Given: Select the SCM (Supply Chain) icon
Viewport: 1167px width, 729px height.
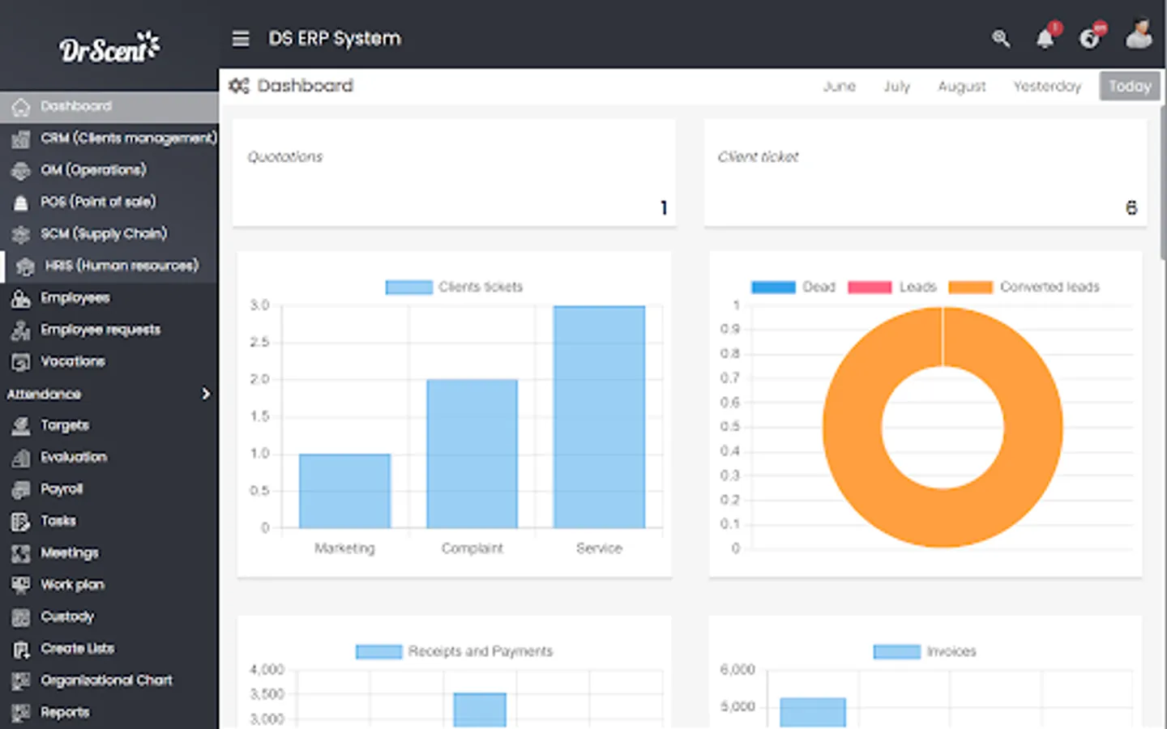Looking at the screenshot, I should pyautogui.click(x=21, y=234).
